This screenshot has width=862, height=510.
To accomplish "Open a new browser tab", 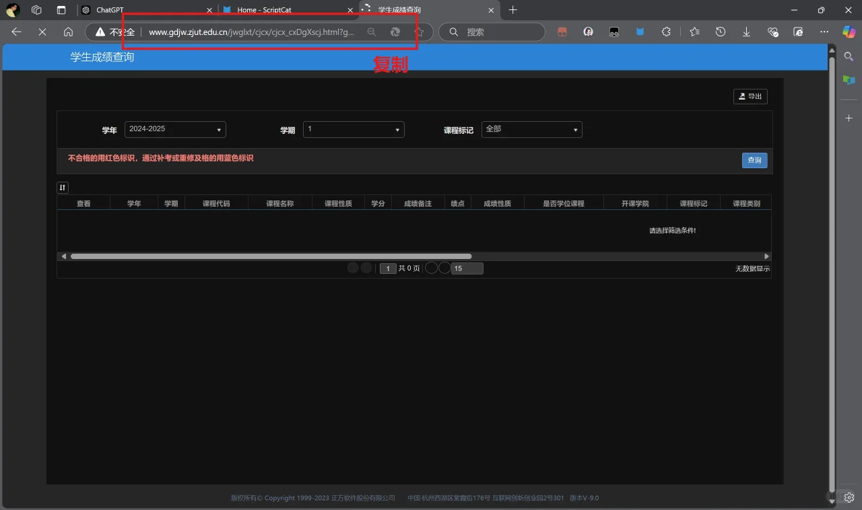I will click(x=513, y=10).
